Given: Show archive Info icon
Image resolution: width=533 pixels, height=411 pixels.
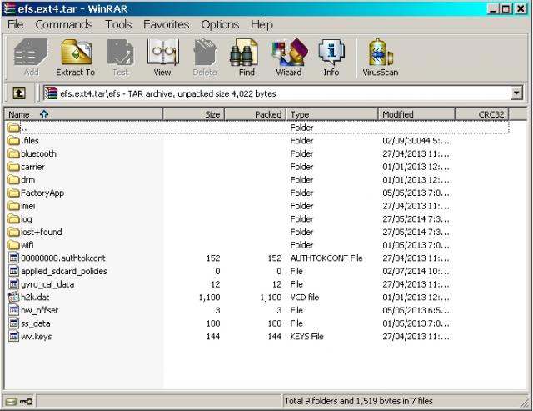Looking at the screenshot, I should pos(331,57).
